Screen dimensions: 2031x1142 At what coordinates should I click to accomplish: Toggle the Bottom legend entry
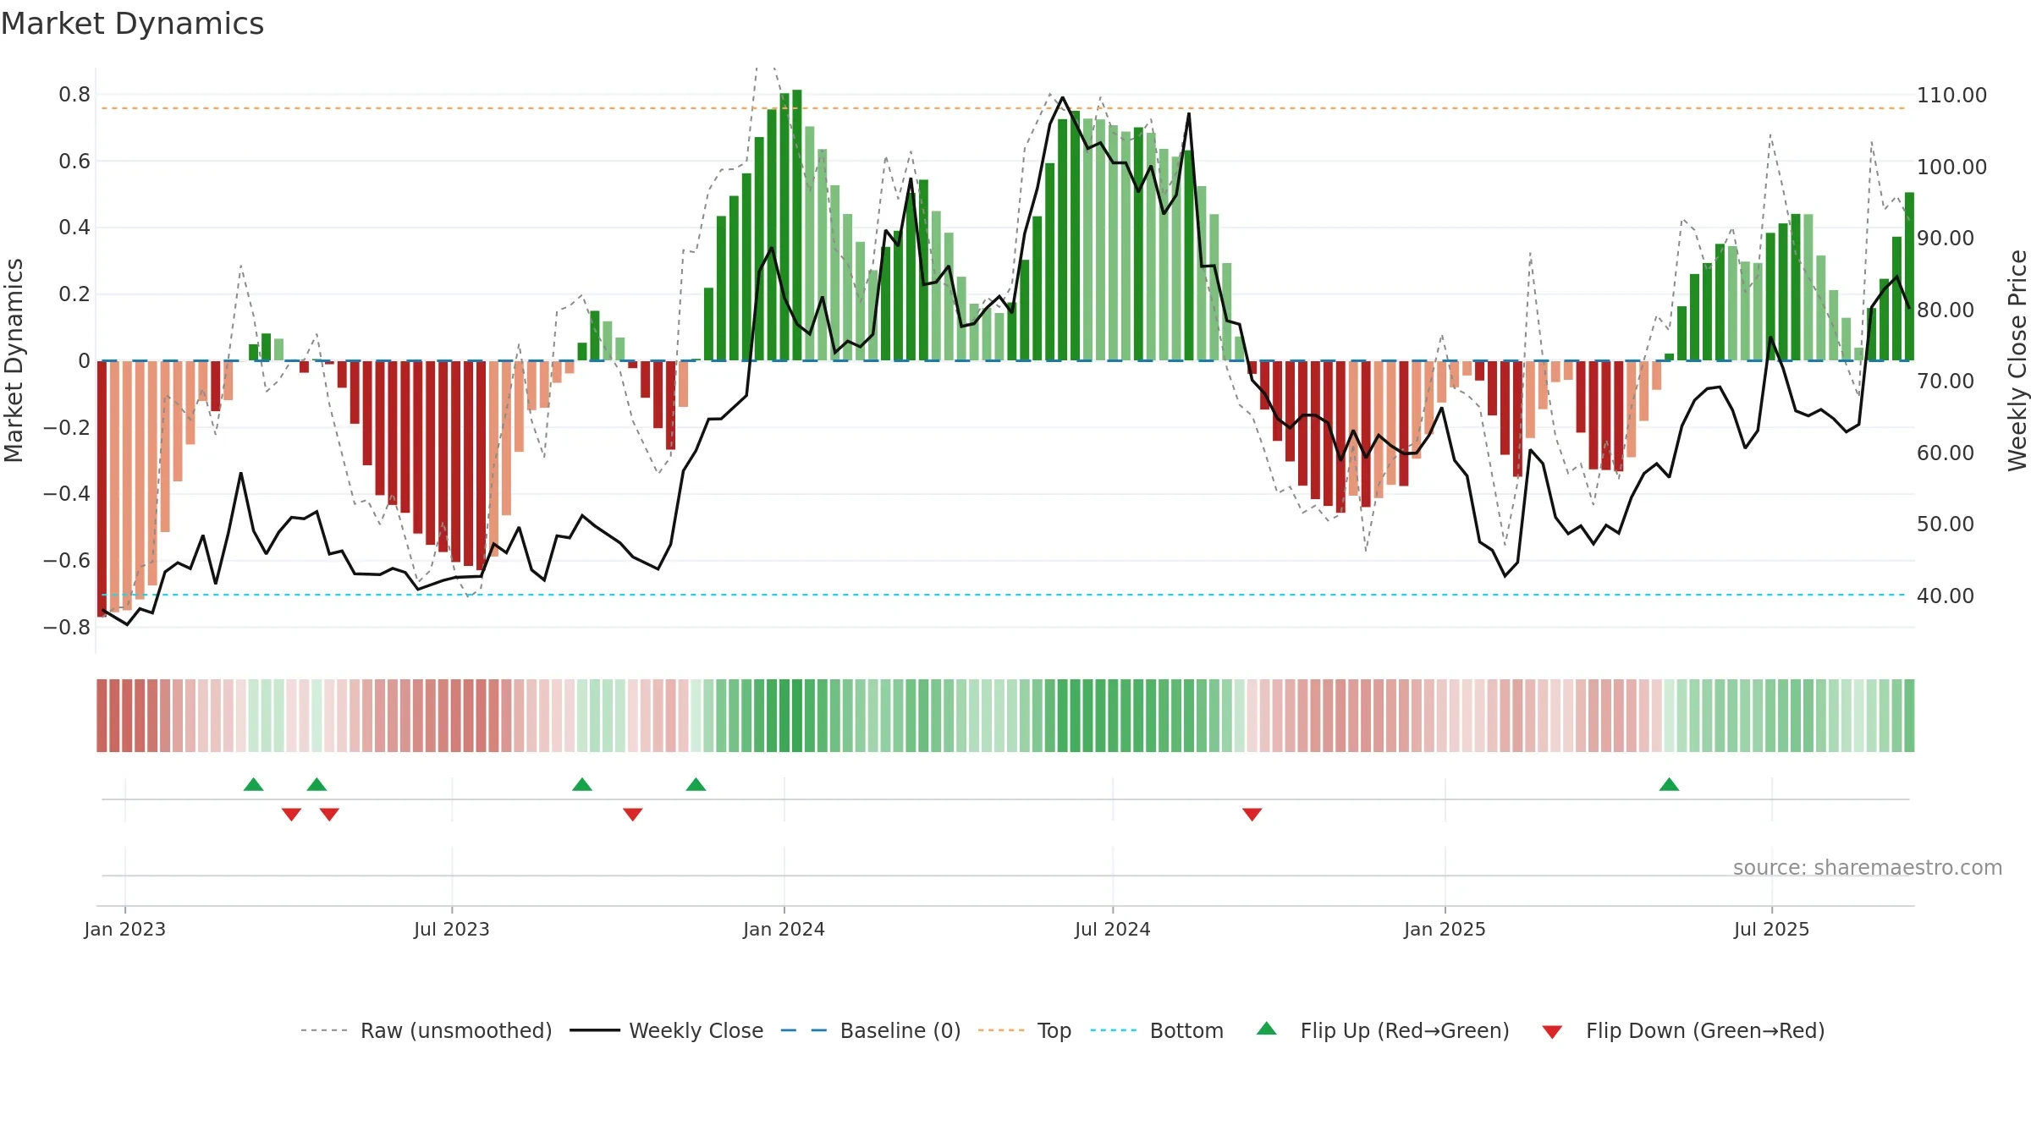(x=1156, y=1030)
